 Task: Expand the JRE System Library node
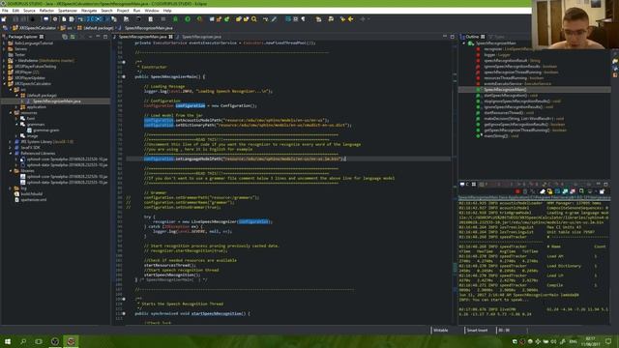pos(11,142)
